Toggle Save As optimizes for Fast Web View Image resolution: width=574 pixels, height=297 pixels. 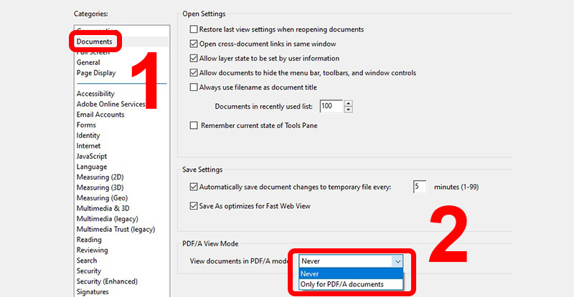coord(193,206)
